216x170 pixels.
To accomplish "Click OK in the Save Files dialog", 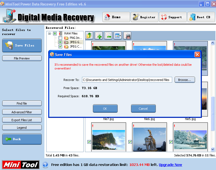I will tap(105, 108).
